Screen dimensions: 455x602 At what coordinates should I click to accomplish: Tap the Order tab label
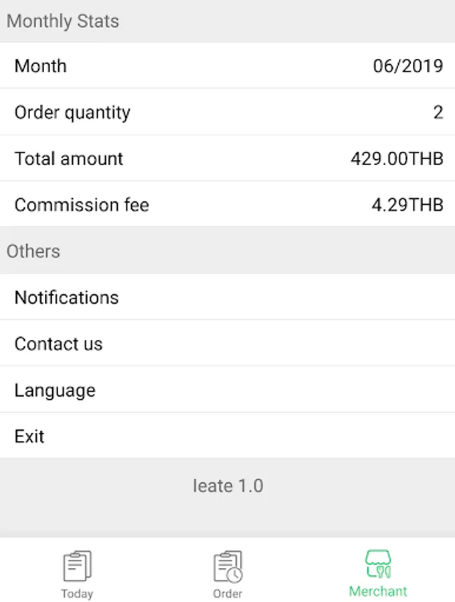[x=227, y=593]
